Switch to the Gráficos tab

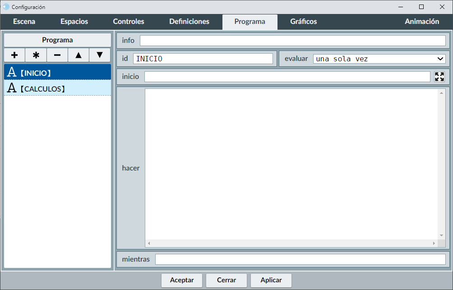tap(303, 22)
